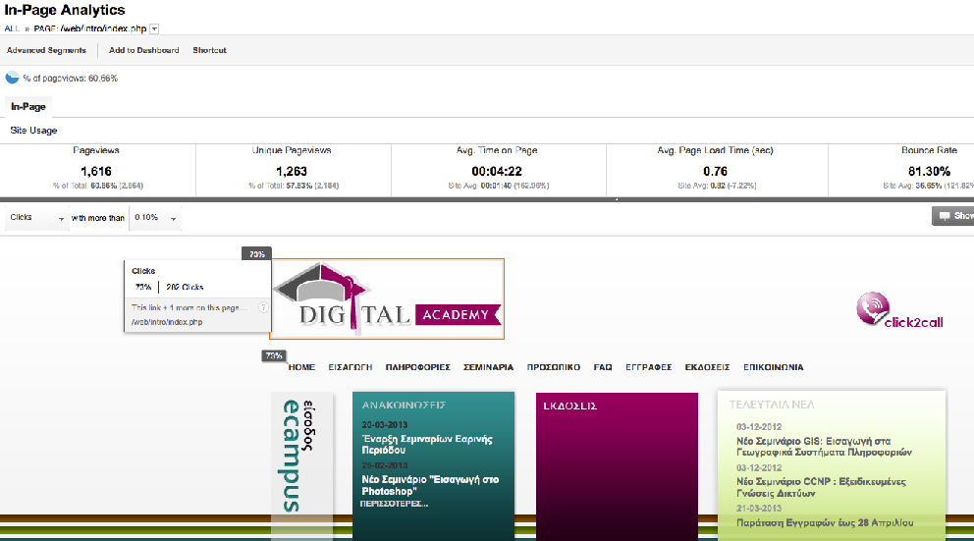
Task: Click the Pageviews value 1,616
Action: pyautogui.click(x=96, y=172)
